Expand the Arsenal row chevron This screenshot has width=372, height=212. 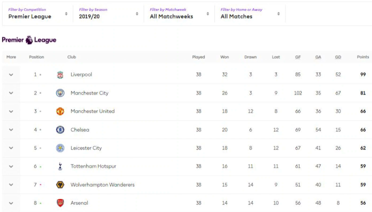11,203
